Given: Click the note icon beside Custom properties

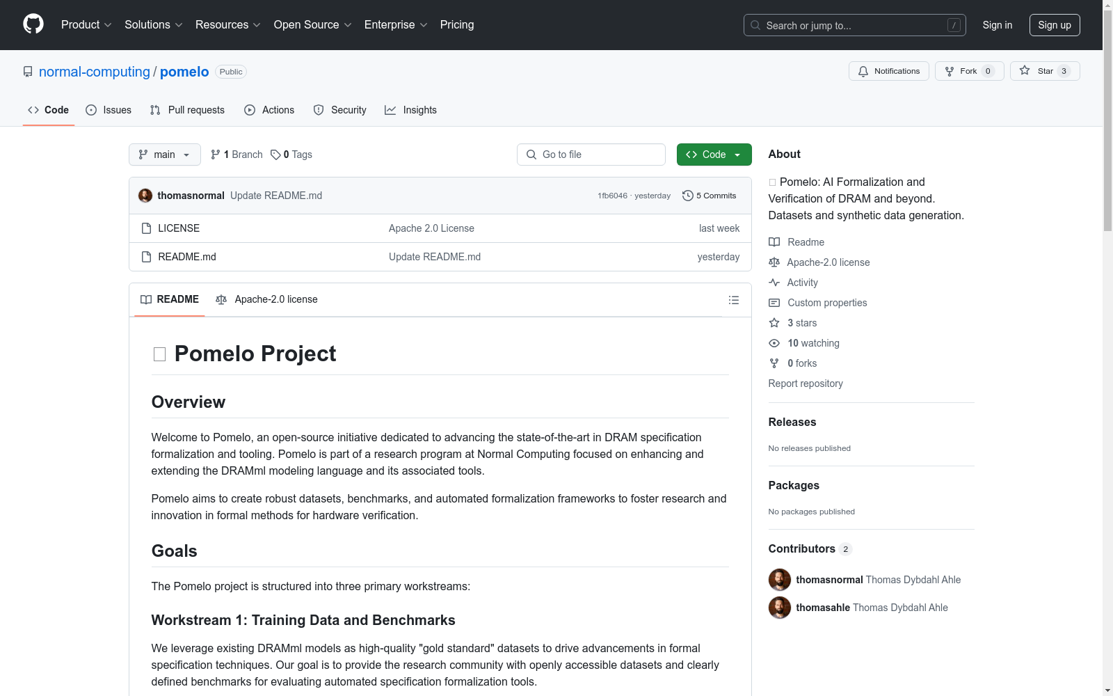Looking at the screenshot, I should point(774,303).
